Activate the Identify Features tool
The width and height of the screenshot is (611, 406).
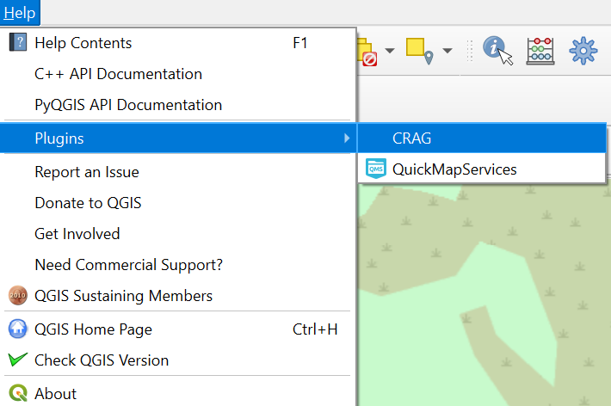[x=497, y=51]
